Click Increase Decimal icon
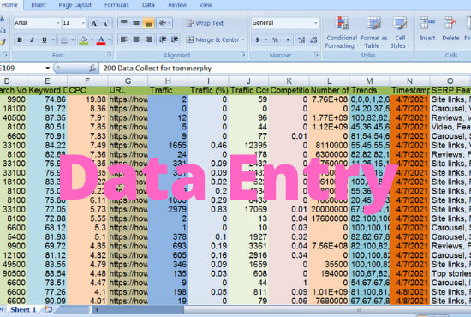The image size is (471, 317). [301, 39]
